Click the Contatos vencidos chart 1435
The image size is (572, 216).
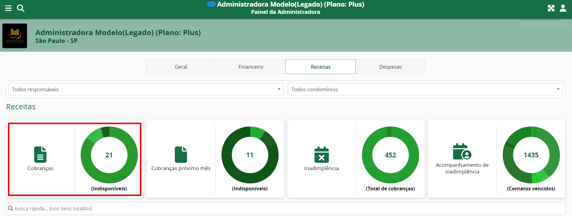tap(531, 155)
